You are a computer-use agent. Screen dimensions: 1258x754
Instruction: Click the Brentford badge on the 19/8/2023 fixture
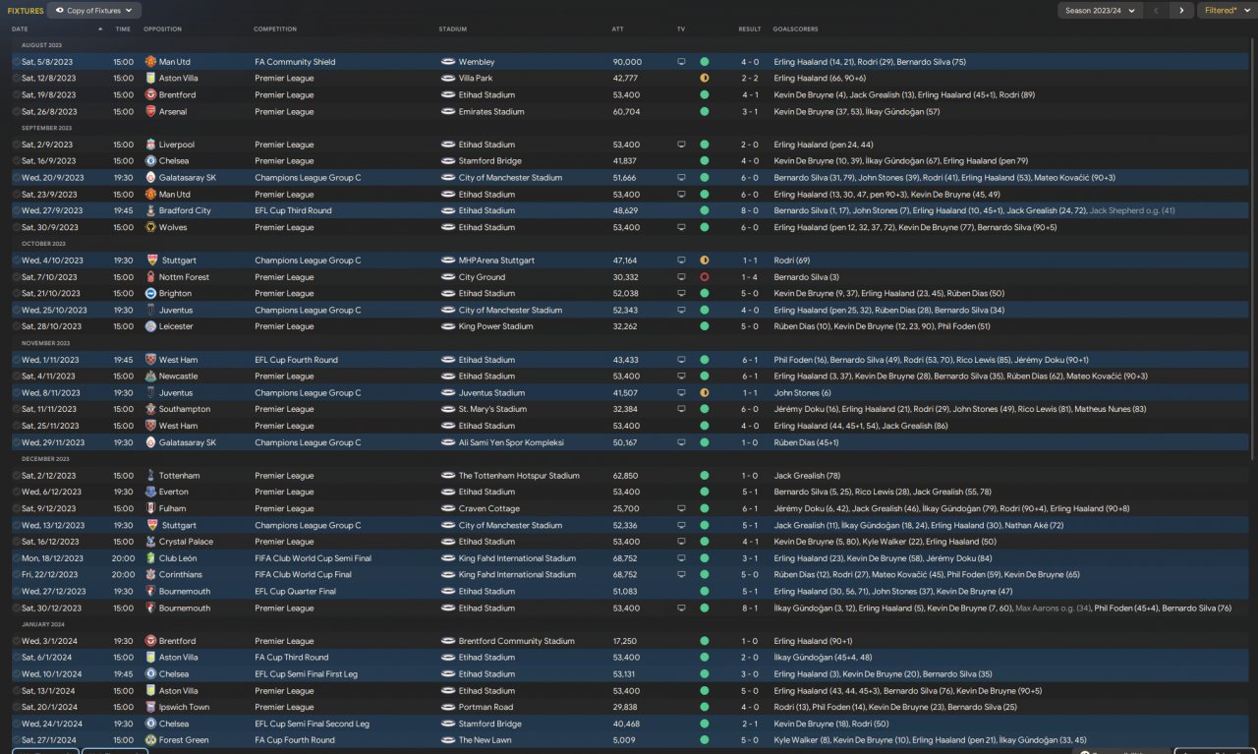click(x=150, y=95)
